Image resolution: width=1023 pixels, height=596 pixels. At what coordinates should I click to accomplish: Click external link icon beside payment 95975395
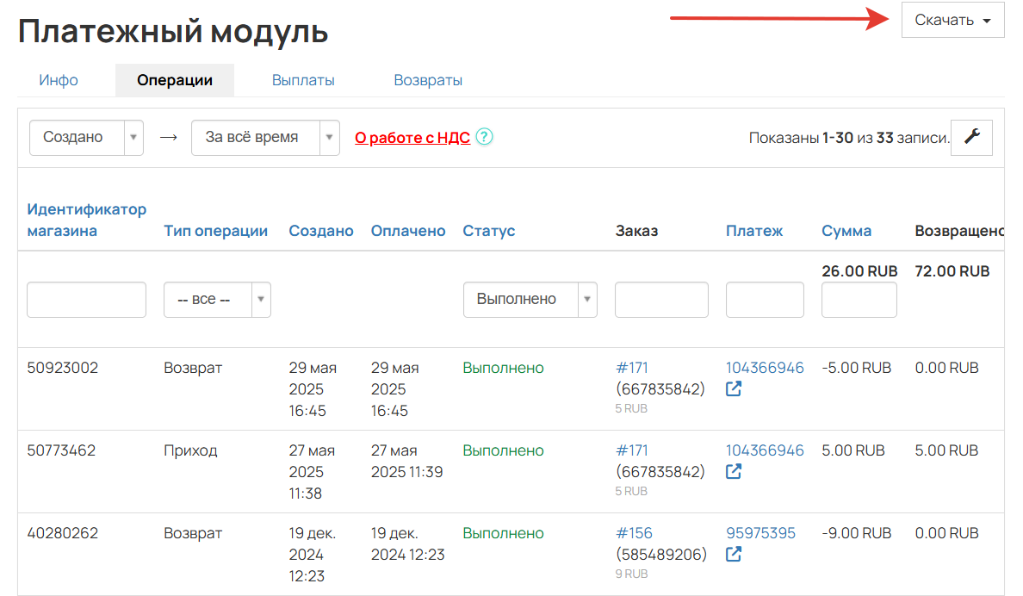[x=733, y=554]
